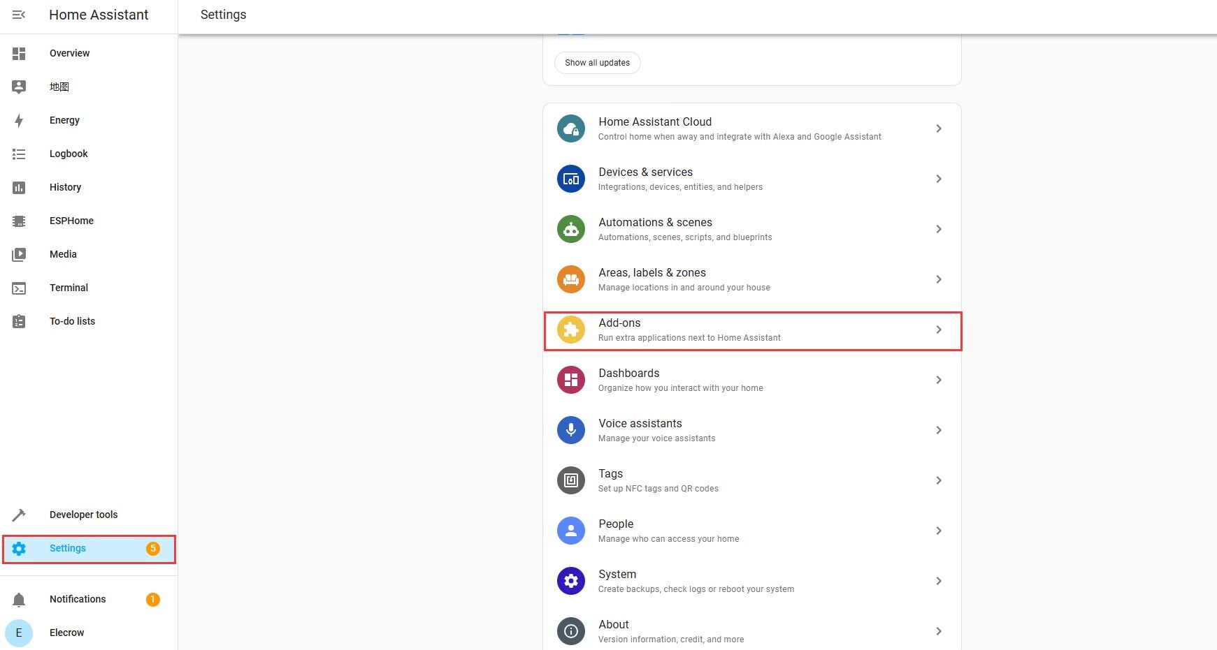Image resolution: width=1217 pixels, height=650 pixels.
Task: Open the Media sidebar label
Action: click(63, 254)
